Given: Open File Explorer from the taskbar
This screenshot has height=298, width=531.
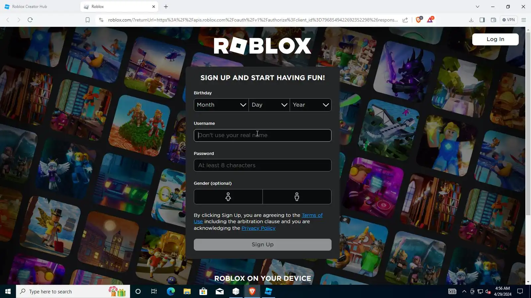Looking at the screenshot, I should [187, 291].
